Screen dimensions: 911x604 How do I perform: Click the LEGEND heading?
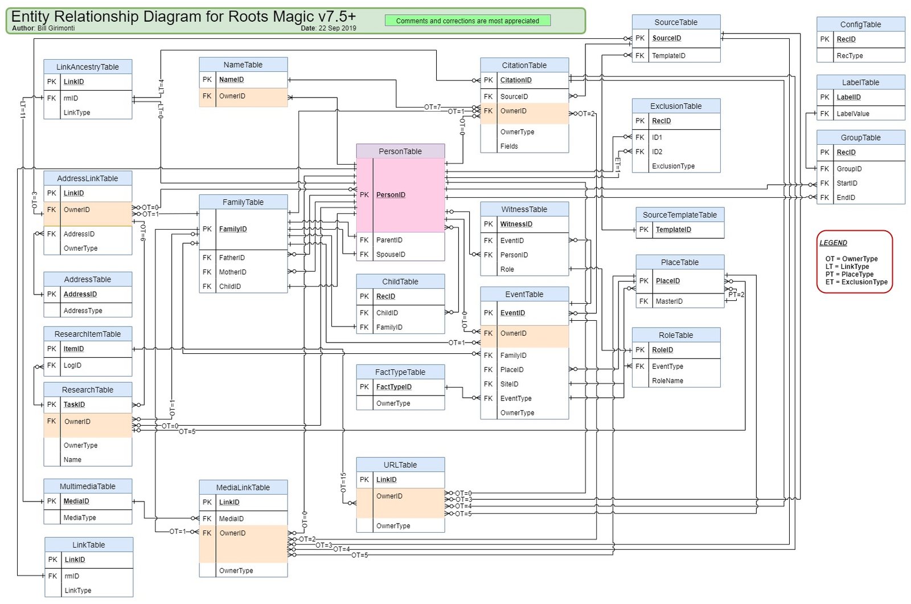point(833,243)
